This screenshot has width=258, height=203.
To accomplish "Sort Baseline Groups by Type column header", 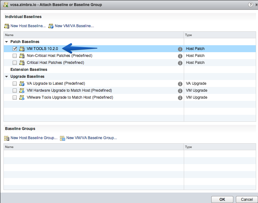I will tap(220, 147).
